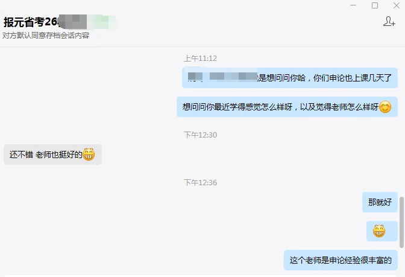Click the grinning emoji sent alone

379,231
